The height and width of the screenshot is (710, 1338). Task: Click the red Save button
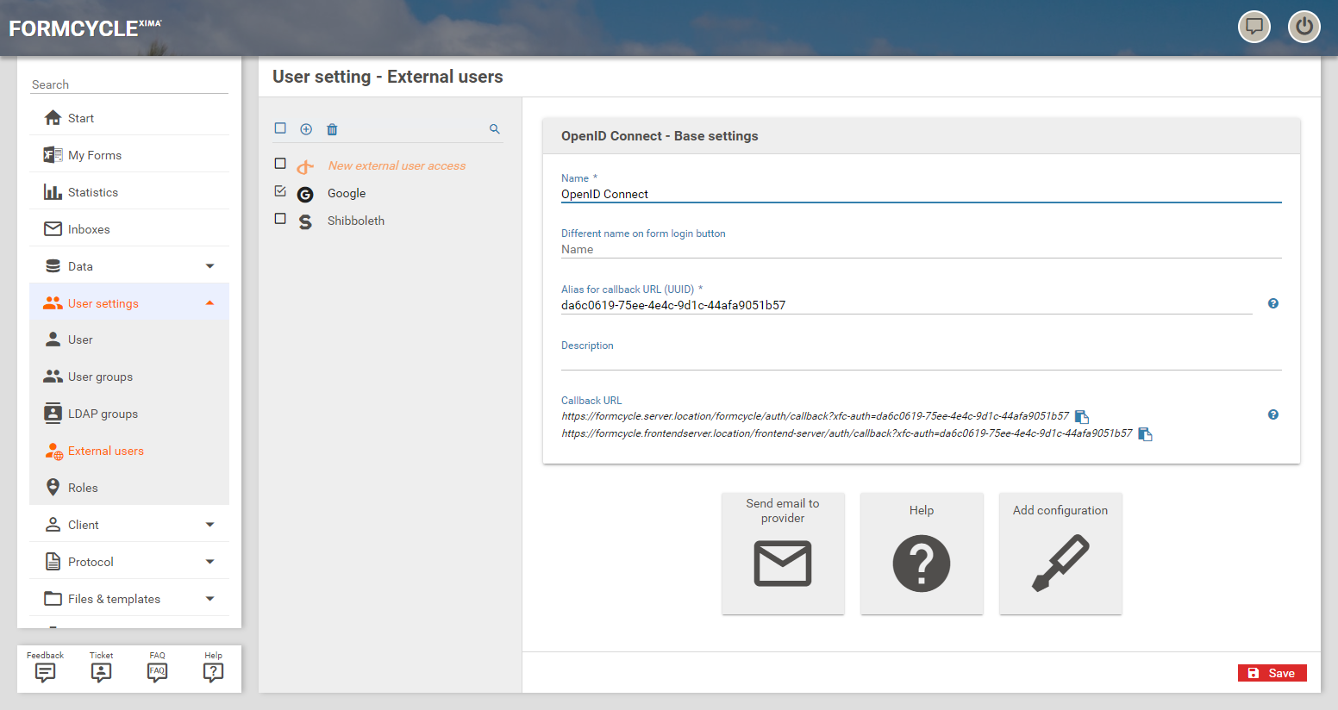click(1272, 673)
